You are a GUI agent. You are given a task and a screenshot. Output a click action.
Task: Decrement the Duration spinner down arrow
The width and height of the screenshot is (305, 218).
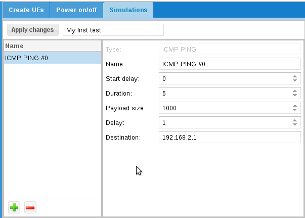click(295, 96)
